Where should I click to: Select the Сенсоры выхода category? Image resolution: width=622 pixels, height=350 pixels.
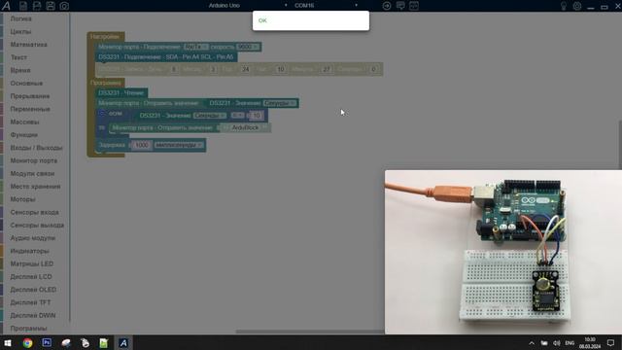pyautogui.click(x=37, y=225)
